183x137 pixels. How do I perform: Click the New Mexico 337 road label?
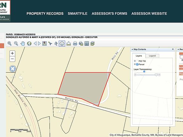[21, 98]
